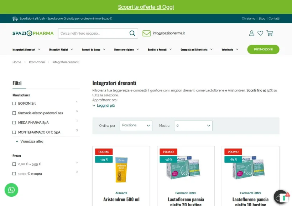Screen dimensions: 292x206
Task: Click the -29 % discount badge
Action: pos(104,160)
